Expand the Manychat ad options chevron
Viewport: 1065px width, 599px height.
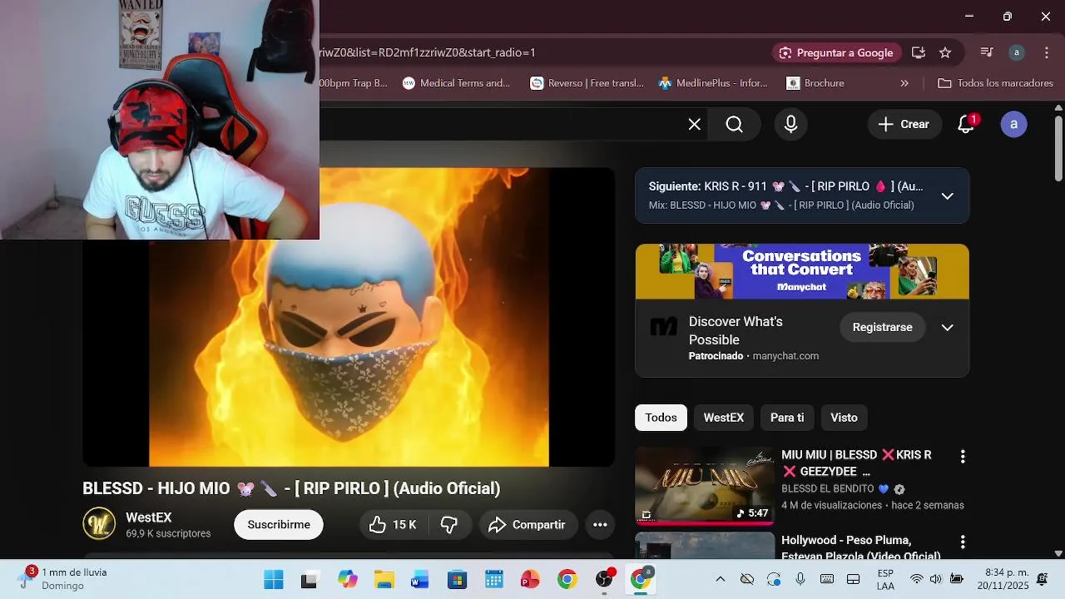(x=947, y=327)
